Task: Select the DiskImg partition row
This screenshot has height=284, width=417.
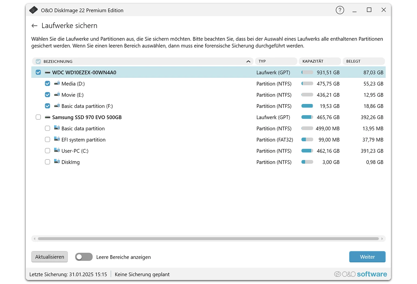Action: coord(163,162)
